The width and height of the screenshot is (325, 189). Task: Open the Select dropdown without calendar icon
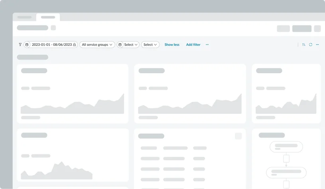click(x=150, y=45)
